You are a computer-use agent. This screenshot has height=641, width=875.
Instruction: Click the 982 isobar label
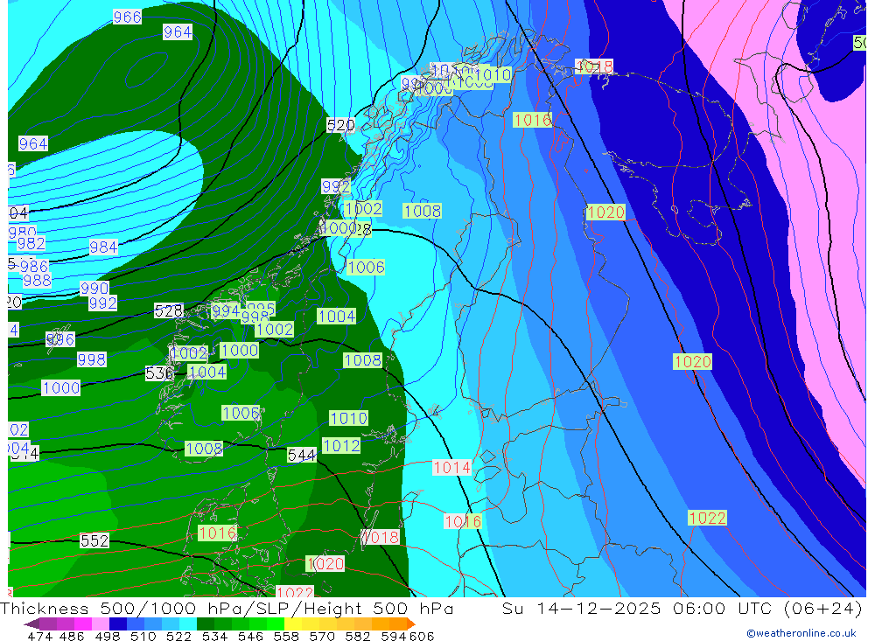click(x=31, y=243)
